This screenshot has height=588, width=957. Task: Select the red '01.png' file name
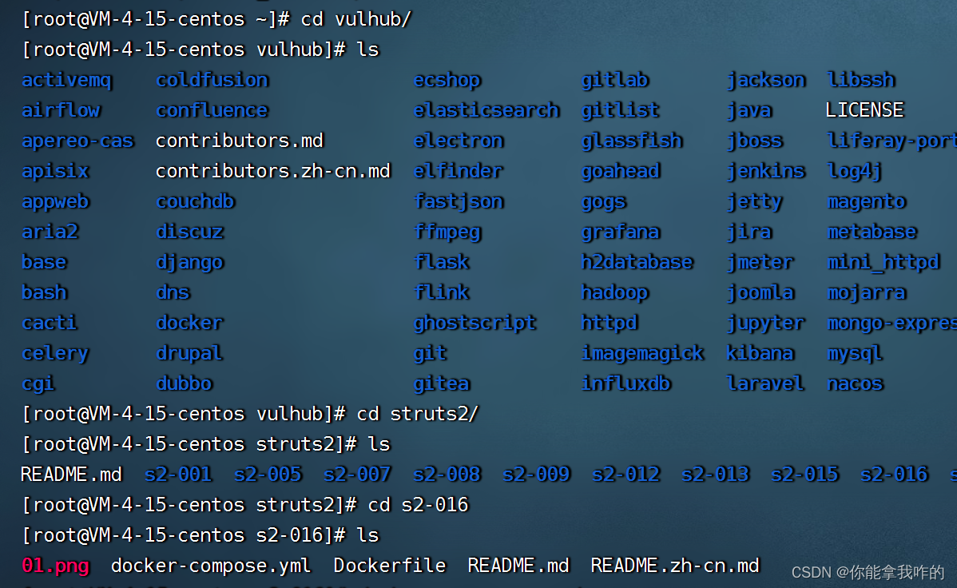[x=56, y=566]
